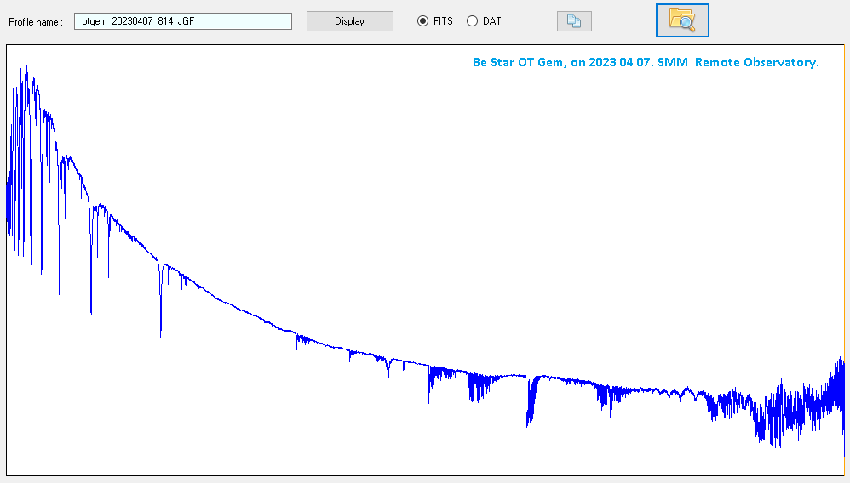Screen dimensions: 850x483
Task: Click the deepest absorption line bottom near left
Action: tap(160, 333)
